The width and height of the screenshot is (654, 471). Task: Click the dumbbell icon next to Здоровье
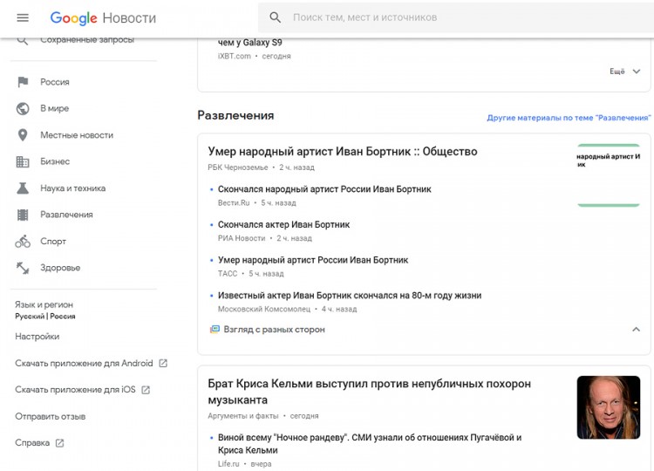[x=23, y=268]
